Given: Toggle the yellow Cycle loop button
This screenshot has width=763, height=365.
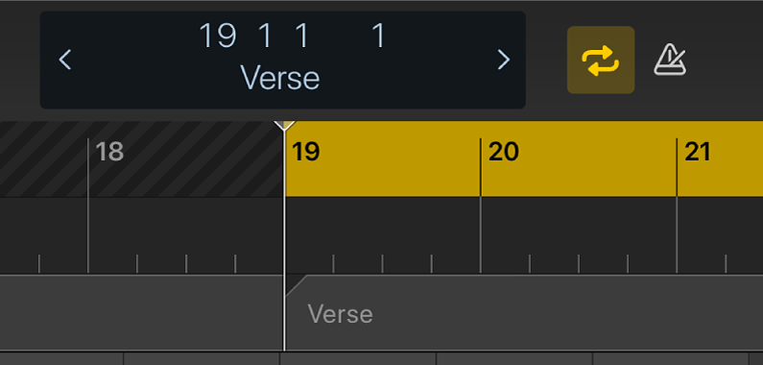Looking at the screenshot, I should [x=601, y=60].
